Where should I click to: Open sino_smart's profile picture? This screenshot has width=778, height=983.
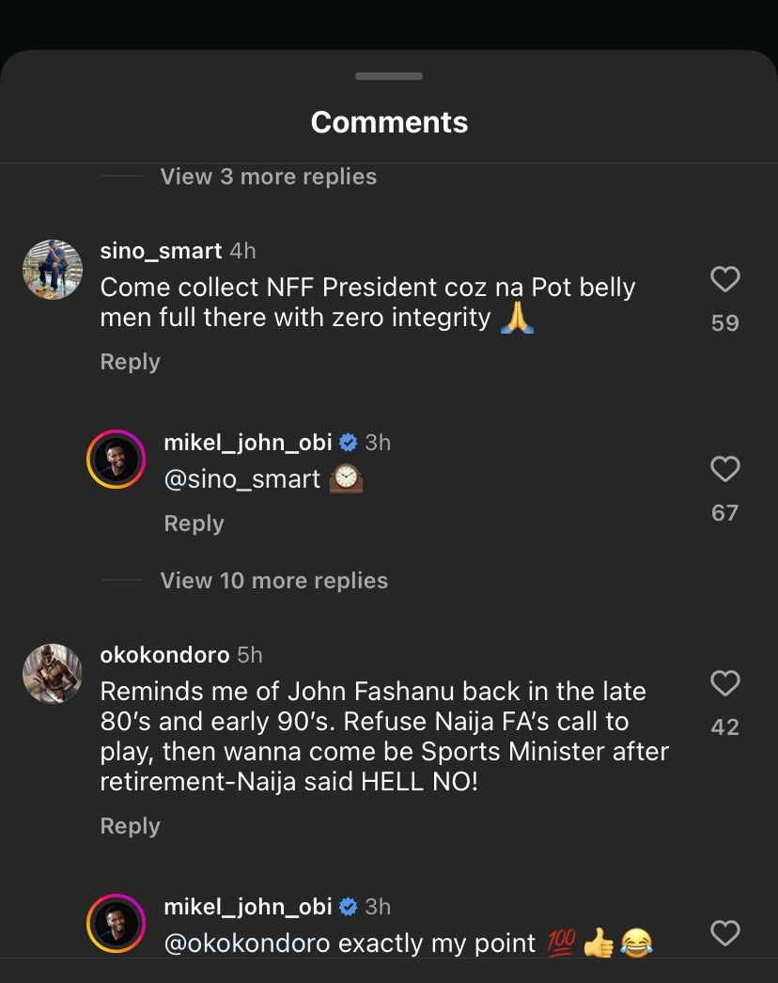(x=53, y=270)
